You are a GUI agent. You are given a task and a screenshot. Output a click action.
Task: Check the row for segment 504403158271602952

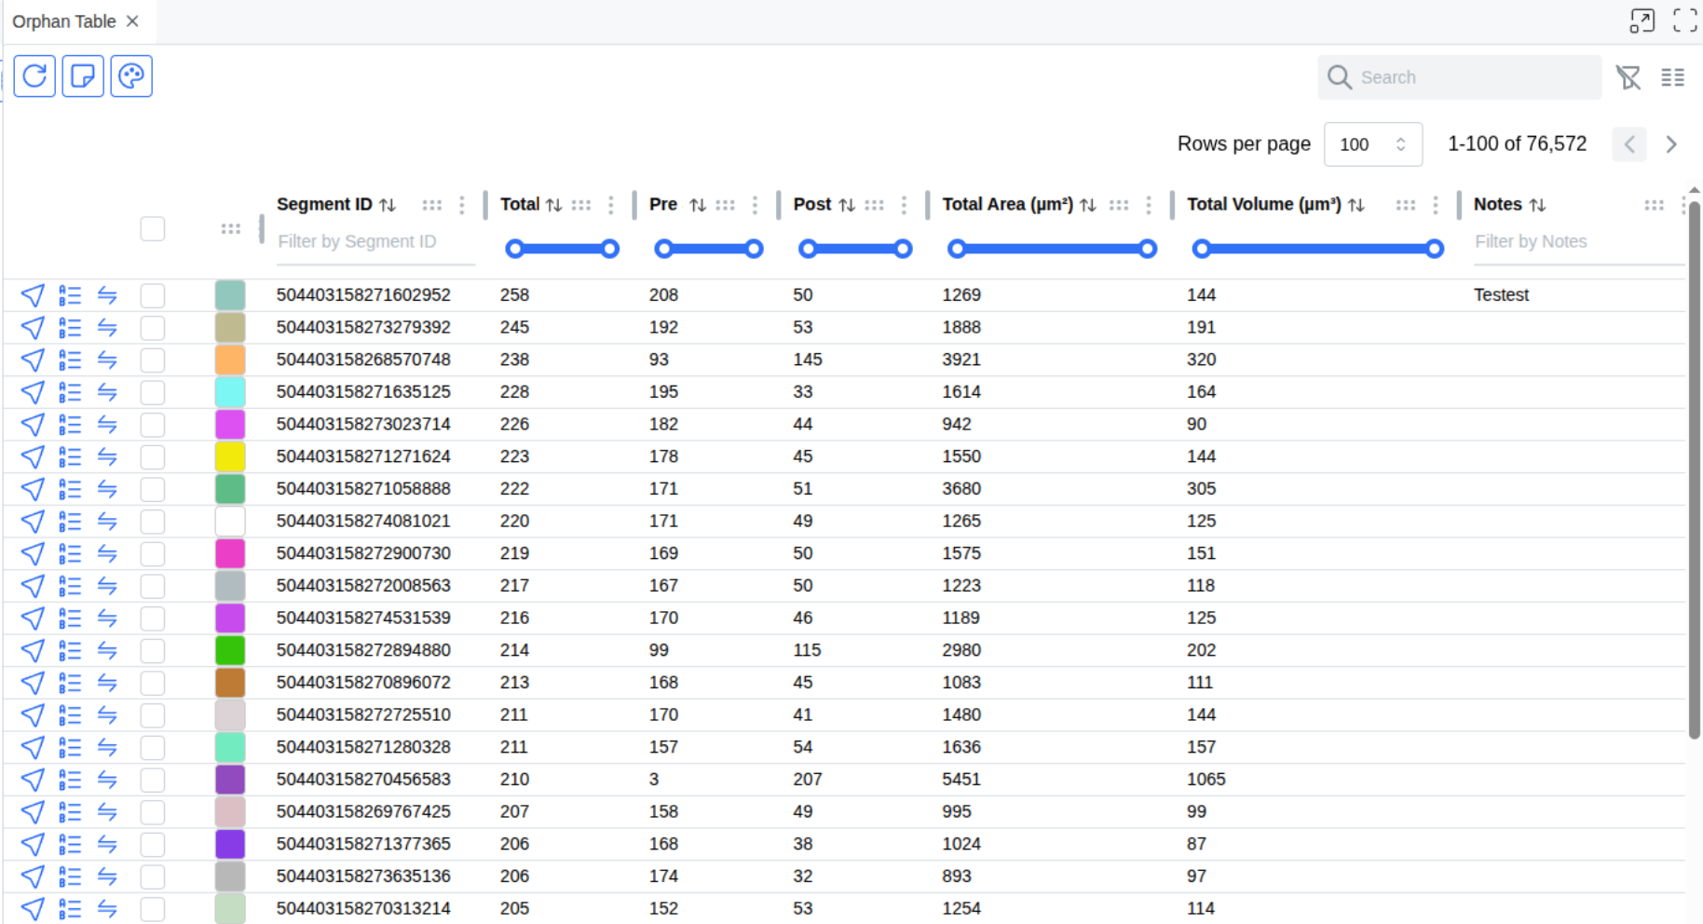click(x=153, y=295)
